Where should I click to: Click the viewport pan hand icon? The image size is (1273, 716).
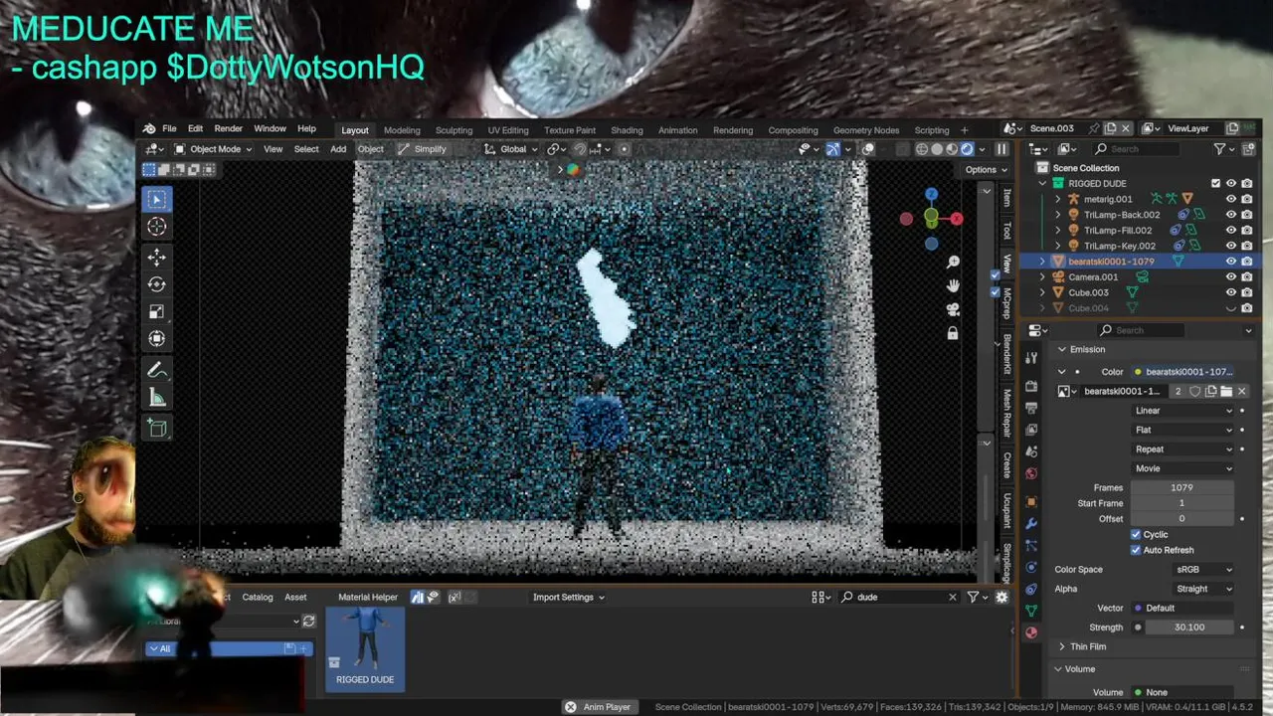click(953, 285)
